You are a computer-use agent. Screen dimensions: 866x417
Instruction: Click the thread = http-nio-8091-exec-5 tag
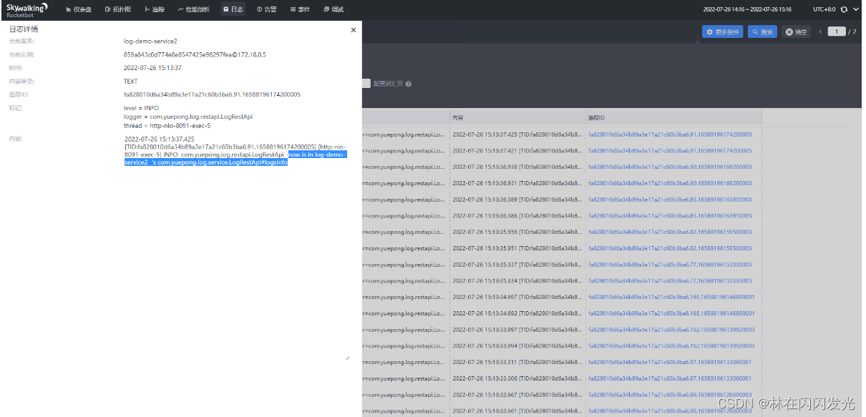point(167,126)
